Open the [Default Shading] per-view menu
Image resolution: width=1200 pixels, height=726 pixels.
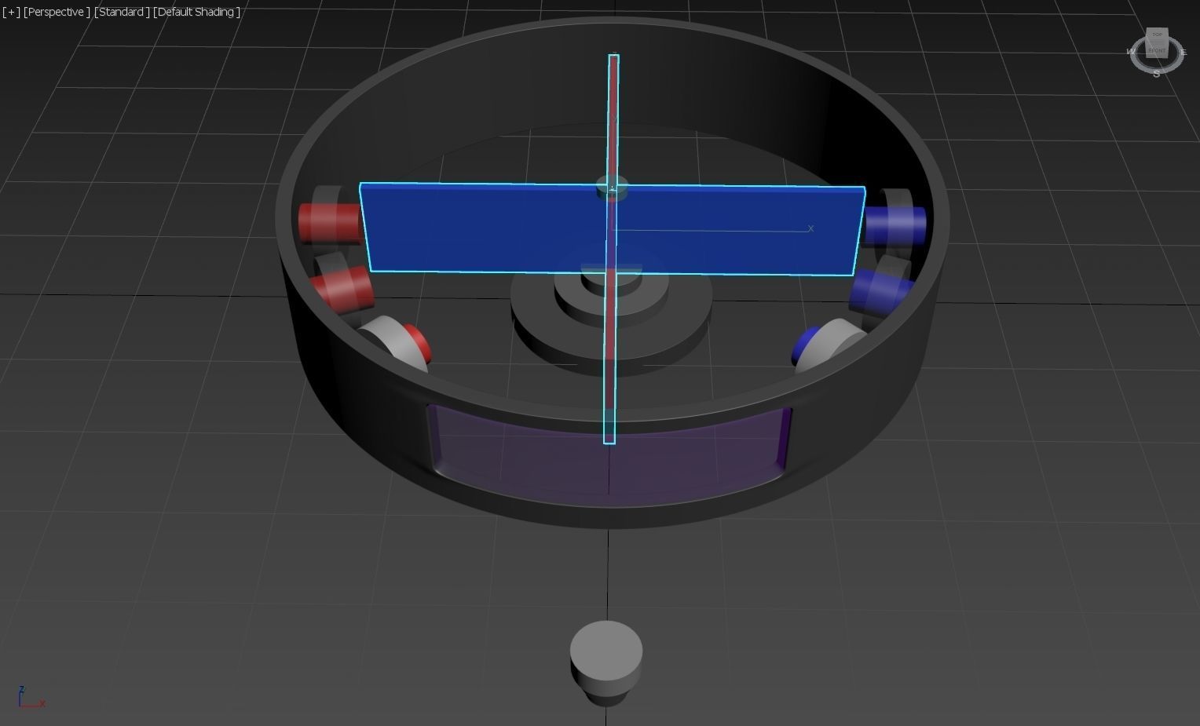click(x=196, y=12)
